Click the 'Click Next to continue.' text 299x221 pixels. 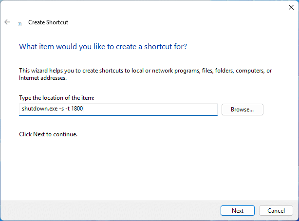click(48, 134)
